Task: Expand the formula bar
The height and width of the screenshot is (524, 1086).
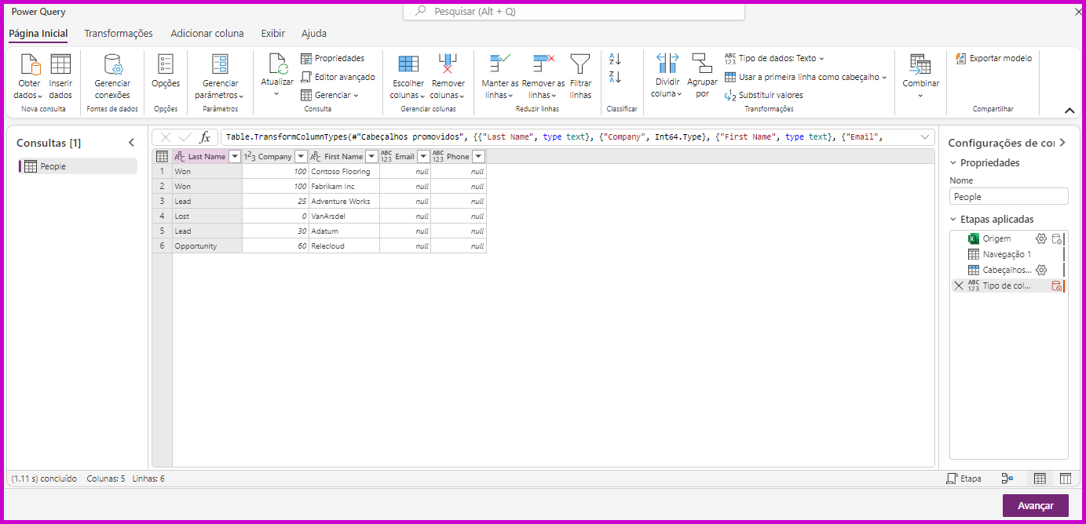Action: pyautogui.click(x=924, y=137)
